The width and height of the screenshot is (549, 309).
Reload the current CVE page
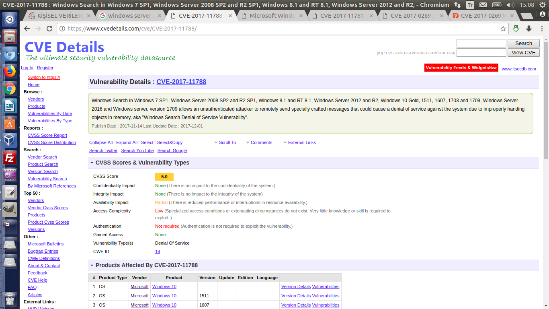[x=49, y=29]
